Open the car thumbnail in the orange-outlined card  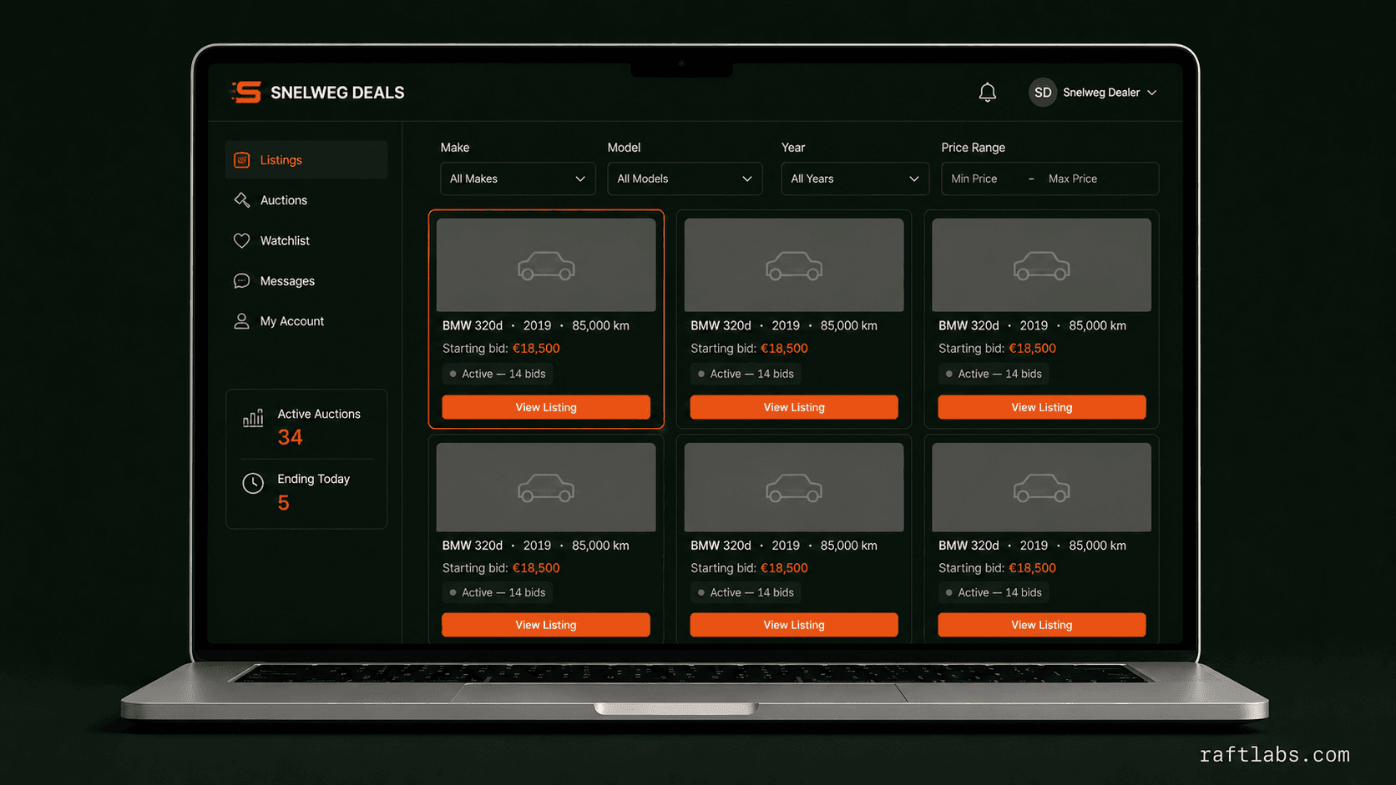(x=546, y=264)
